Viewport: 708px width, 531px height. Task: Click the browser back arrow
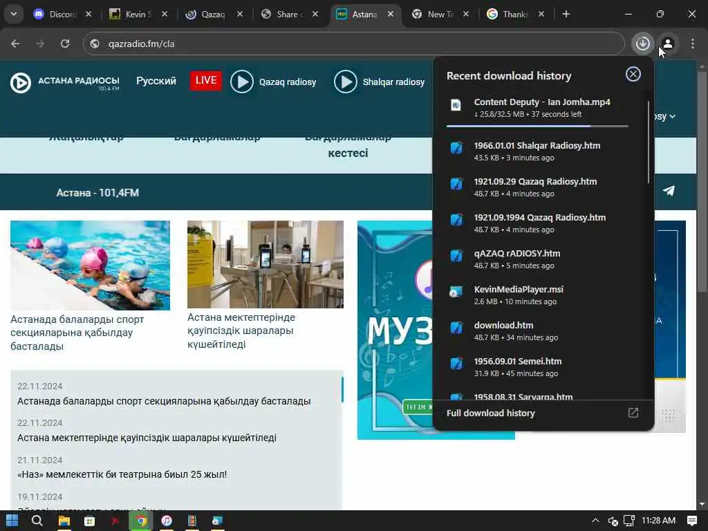pyautogui.click(x=15, y=44)
